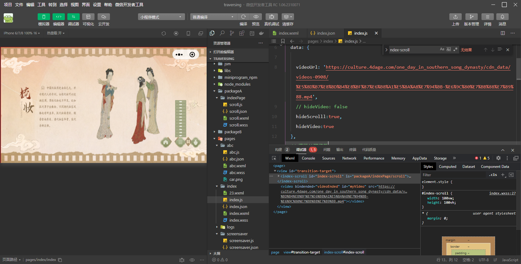Toggle Match Case in find box

tap(442, 49)
